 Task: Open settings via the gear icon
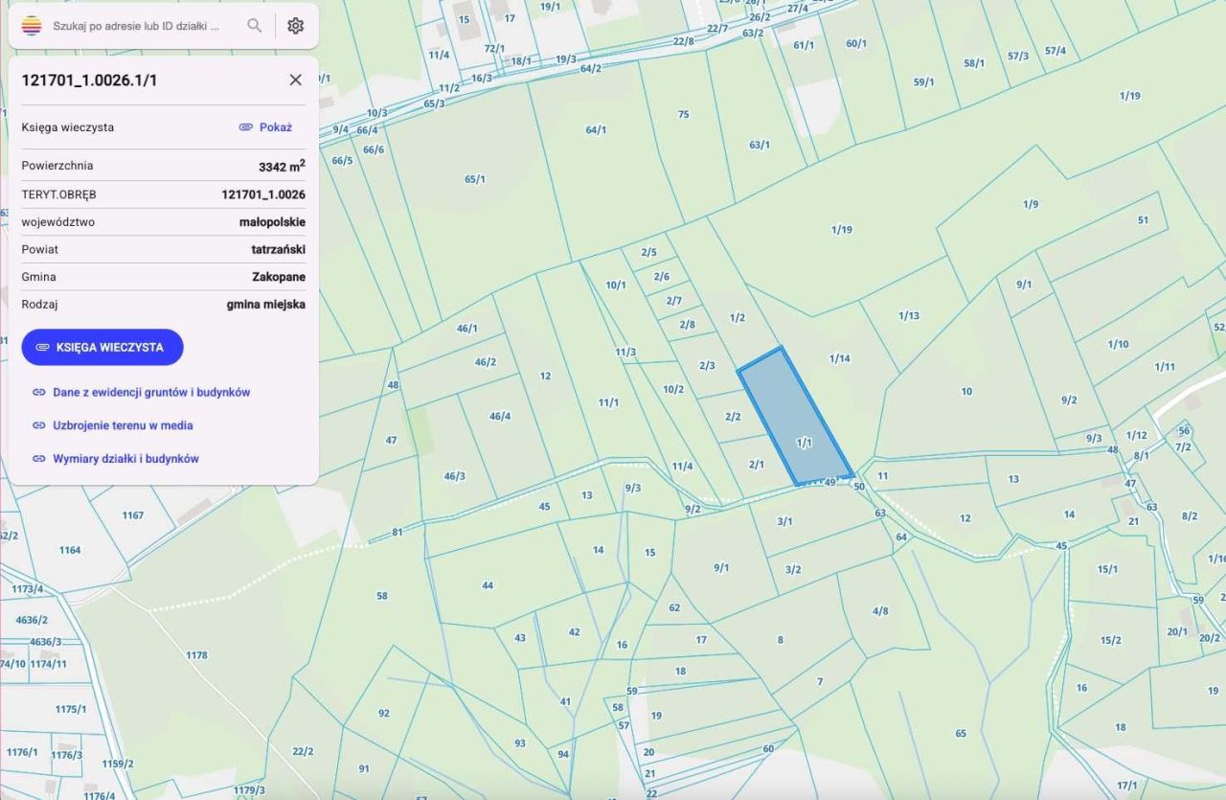[295, 26]
